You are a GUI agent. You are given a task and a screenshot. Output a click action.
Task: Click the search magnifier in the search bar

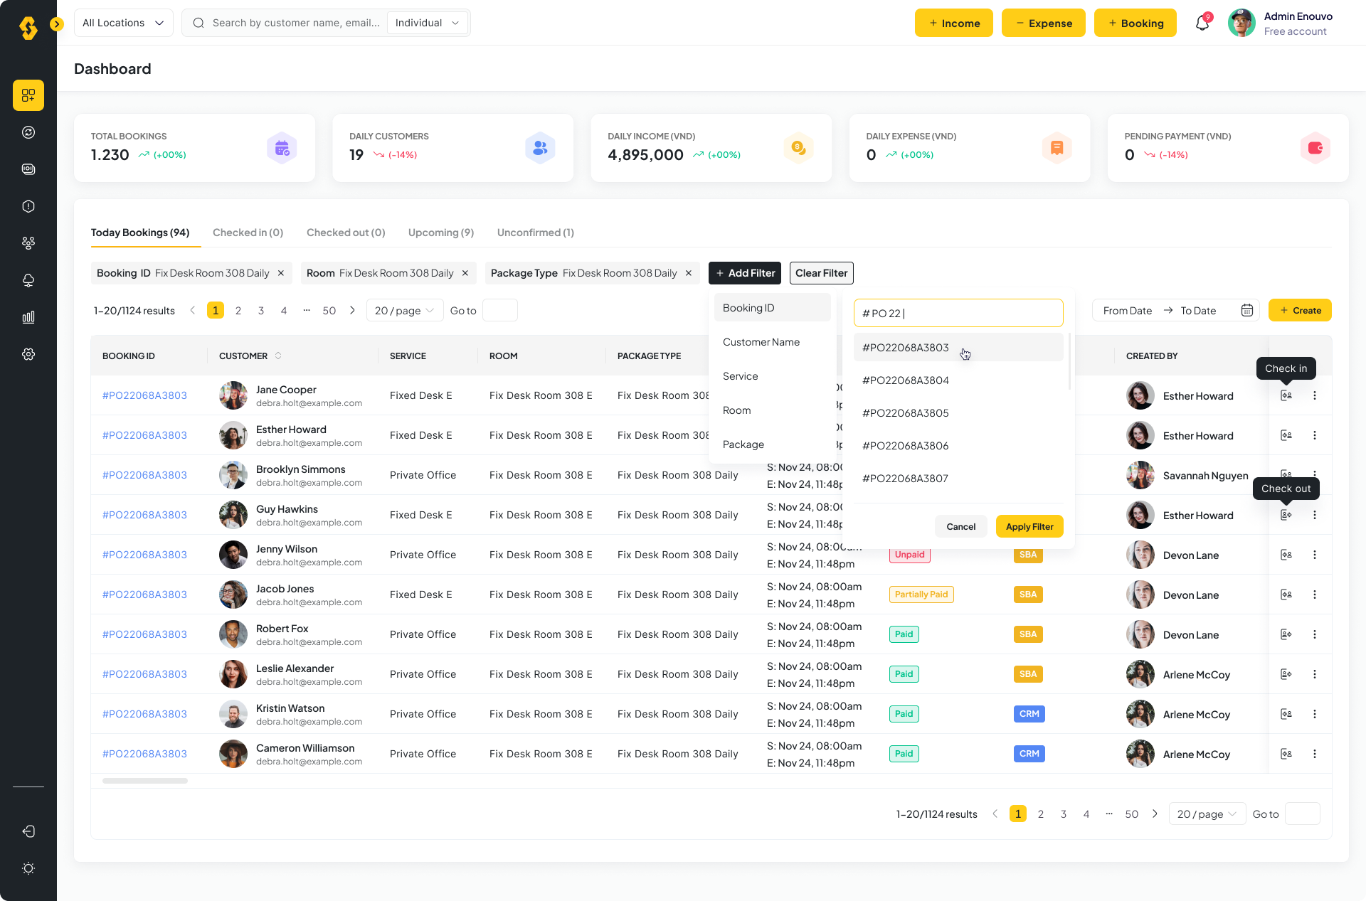click(x=198, y=23)
